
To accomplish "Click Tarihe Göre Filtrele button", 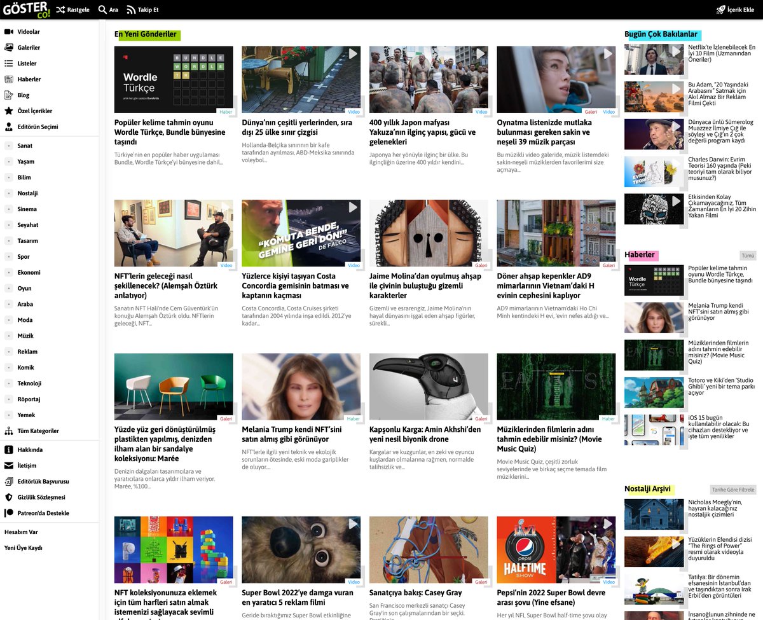I will pyautogui.click(x=732, y=490).
